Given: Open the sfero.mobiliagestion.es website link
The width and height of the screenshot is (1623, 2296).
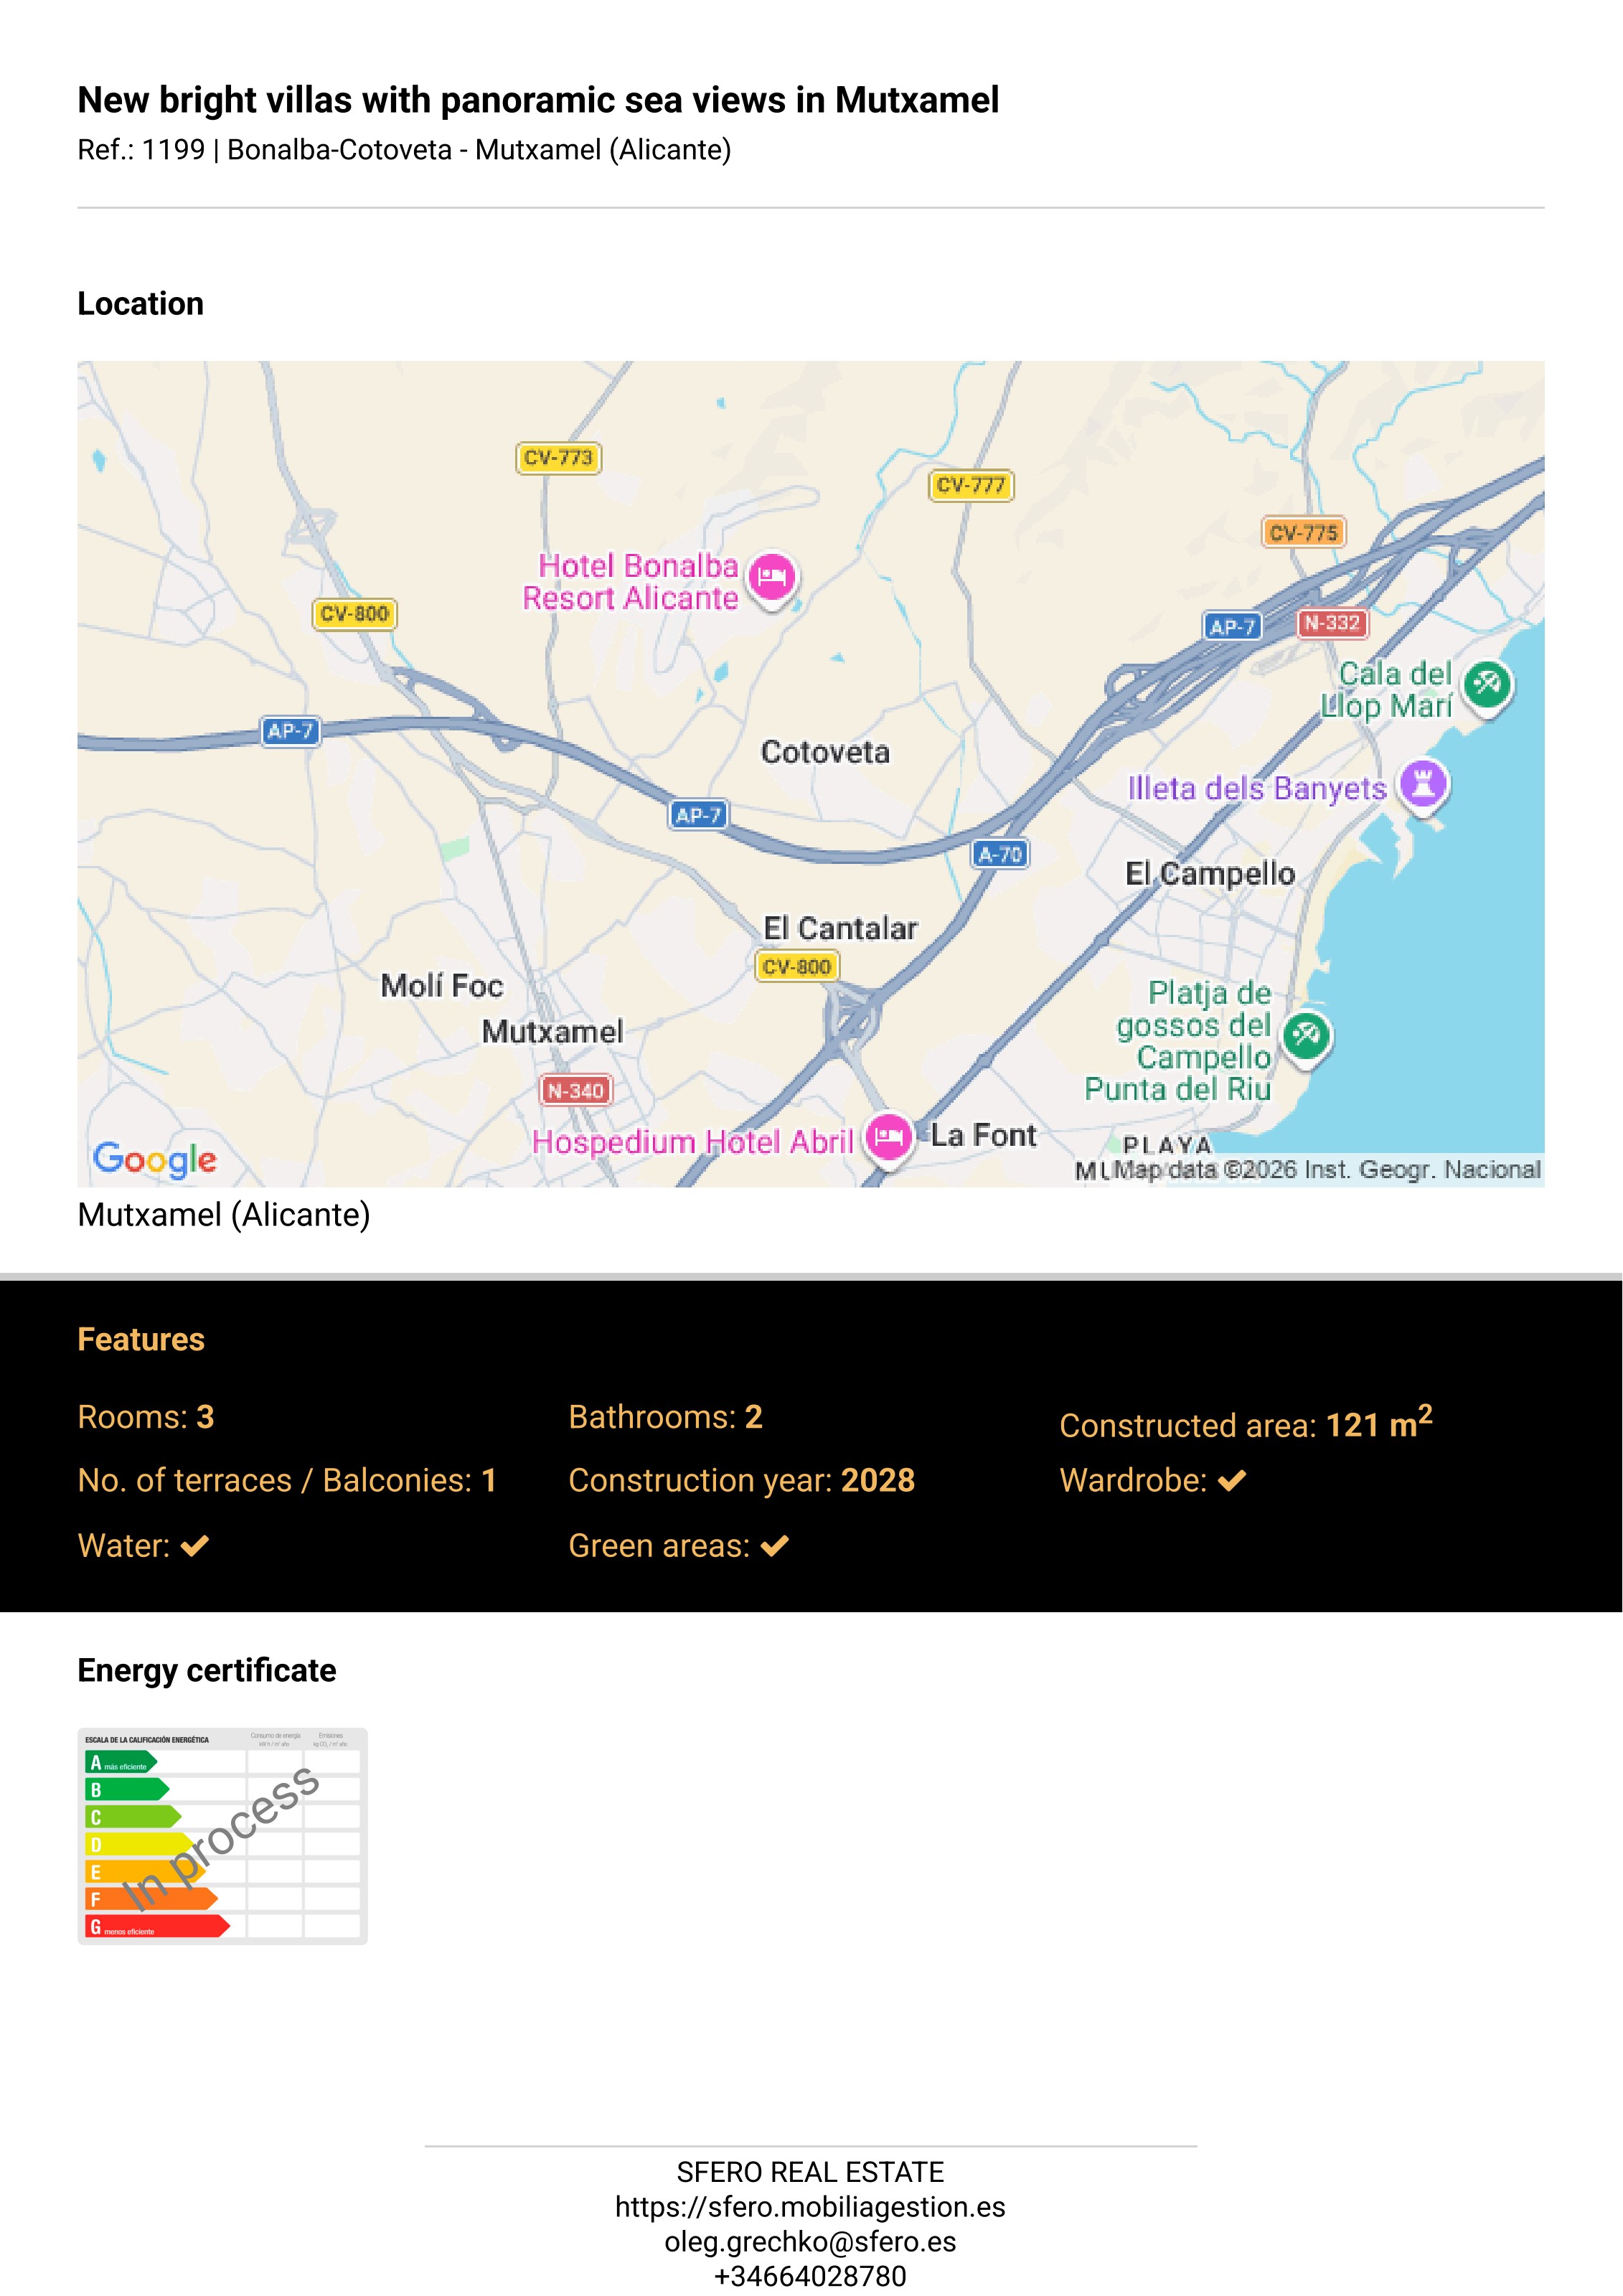Looking at the screenshot, I should pyautogui.click(x=810, y=2207).
